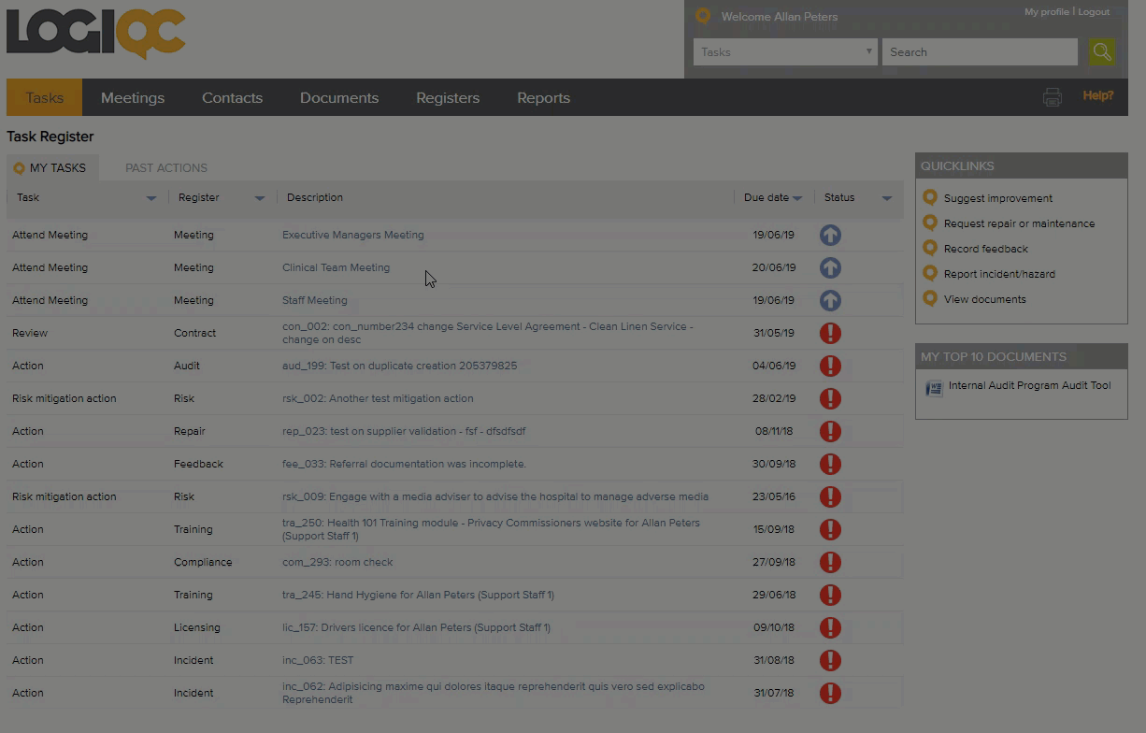The height and width of the screenshot is (733, 1146).
Task: Click the Report incident/hazard quicklink
Action: click(999, 275)
